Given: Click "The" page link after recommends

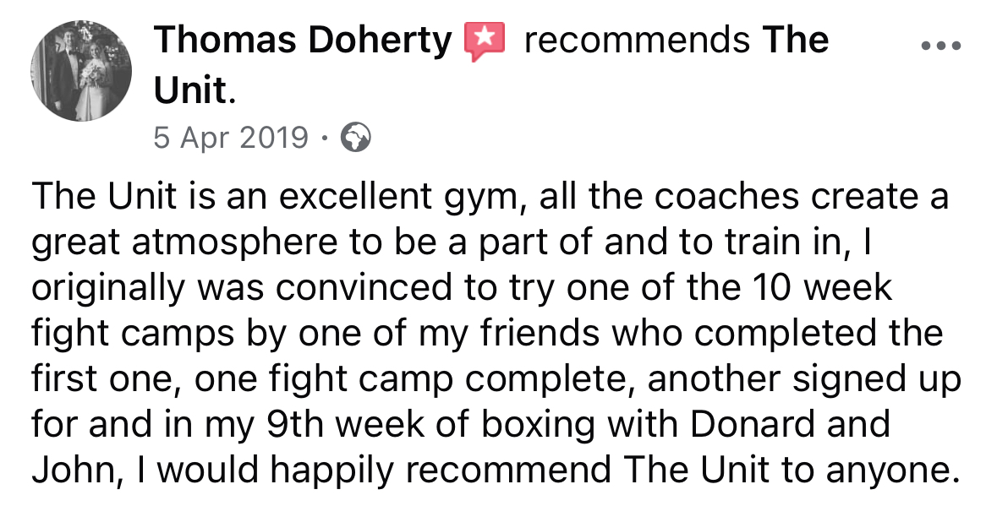Looking at the screenshot, I should [x=796, y=41].
